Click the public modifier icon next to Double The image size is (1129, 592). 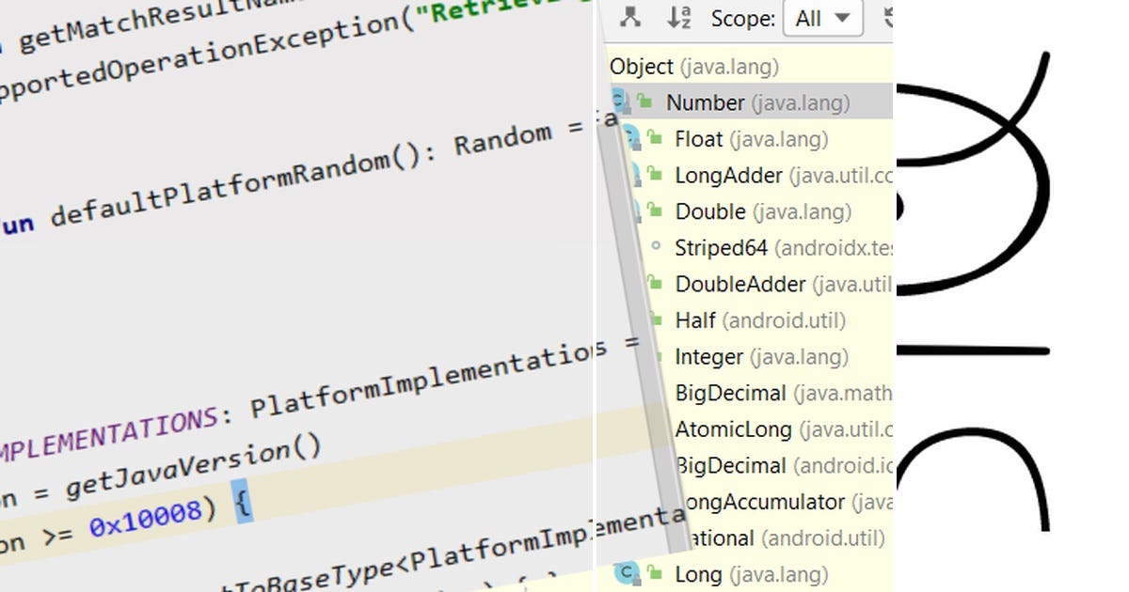653,212
